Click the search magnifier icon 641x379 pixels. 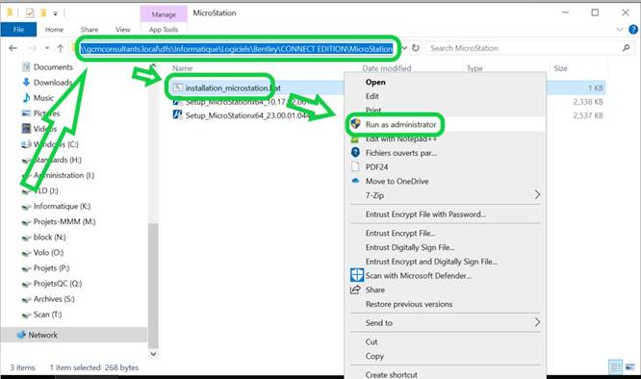click(626, 48)
